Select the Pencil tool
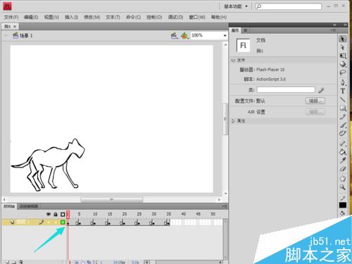This screenshot has width=352, height=264. pos(343,117)
